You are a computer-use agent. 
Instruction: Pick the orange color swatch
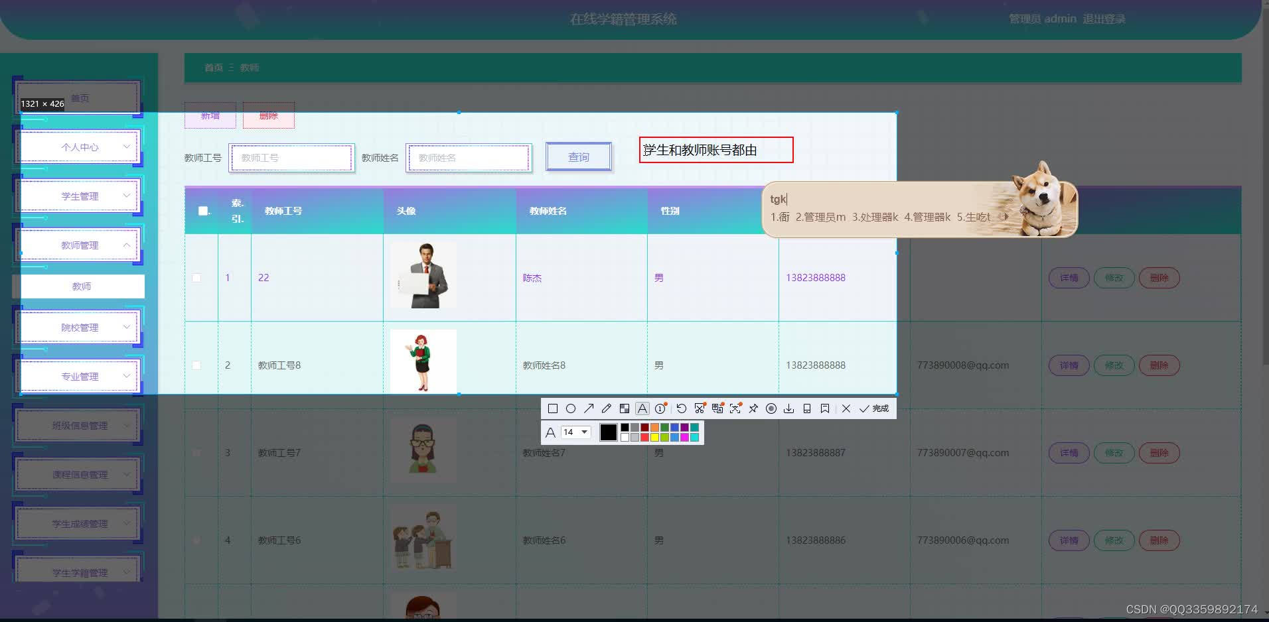pyautogui.click(x=654, y=428)
